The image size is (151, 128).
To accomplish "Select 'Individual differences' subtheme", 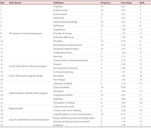I will pos(63,37).
